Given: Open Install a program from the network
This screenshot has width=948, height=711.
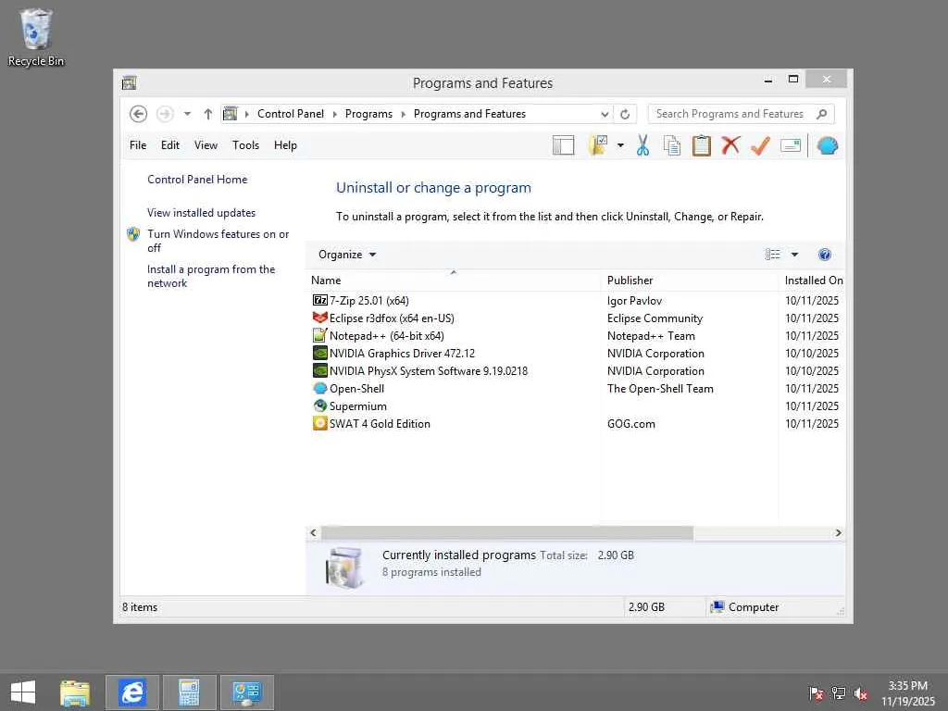Looking at the screenshot, I should pyautogui.click(x=211, y=276).
